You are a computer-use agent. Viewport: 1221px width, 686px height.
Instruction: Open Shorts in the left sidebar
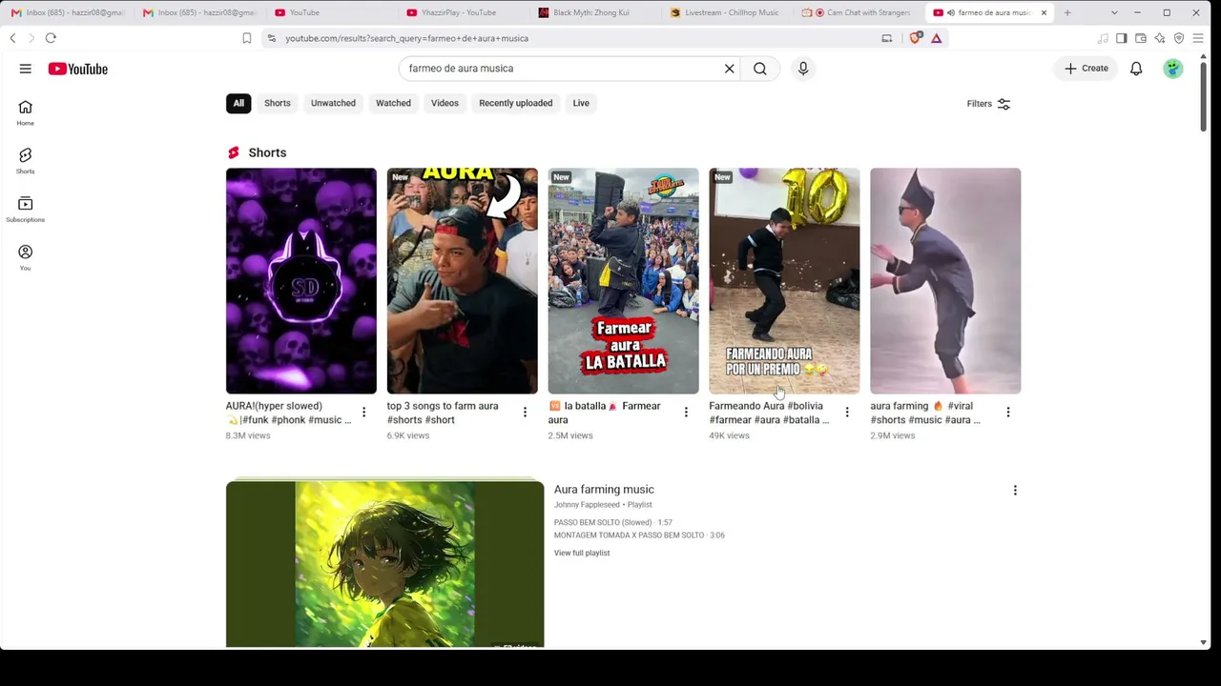tap(26, 161)
